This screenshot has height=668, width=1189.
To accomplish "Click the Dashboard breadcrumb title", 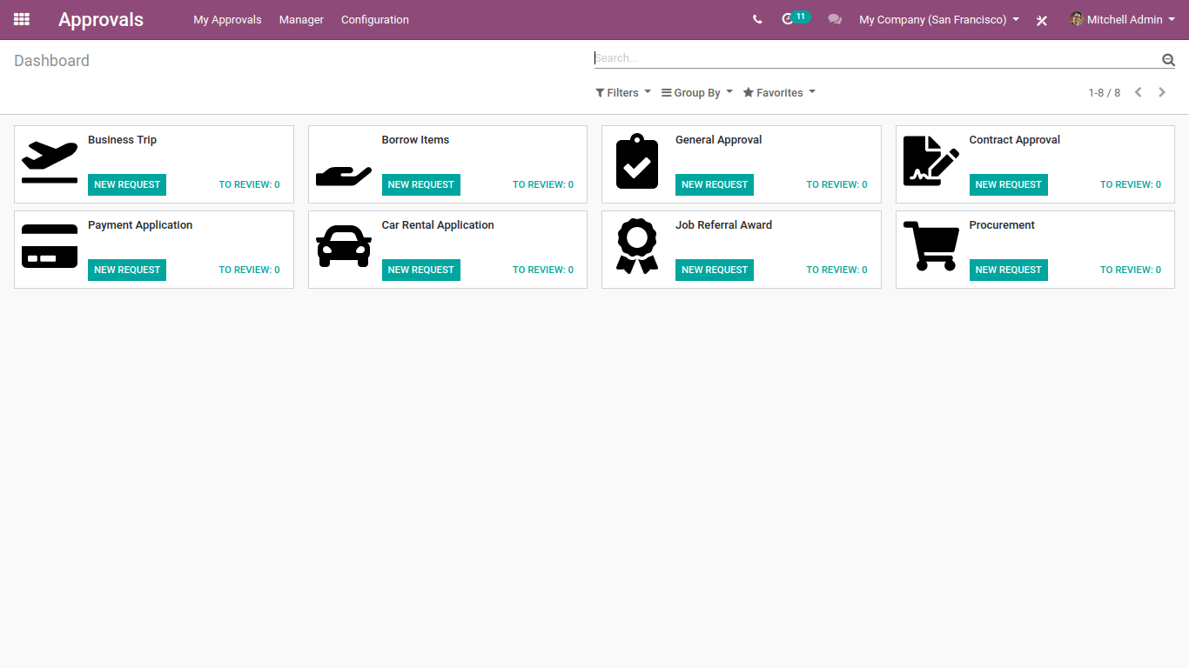I will [x=51, y=61].
